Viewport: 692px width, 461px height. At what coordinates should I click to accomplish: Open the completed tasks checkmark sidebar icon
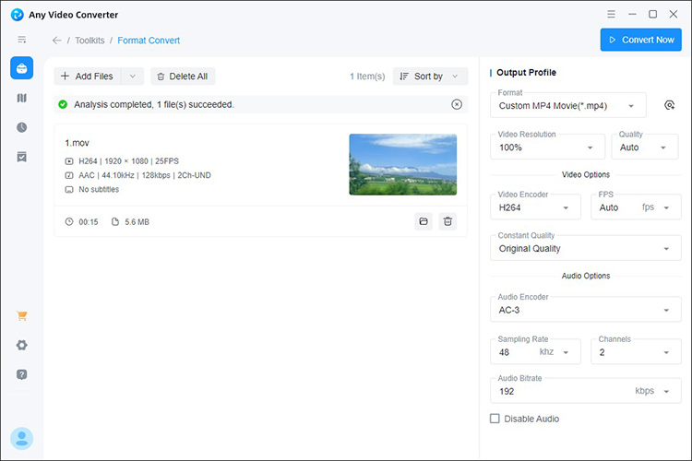tap(21, 157)
